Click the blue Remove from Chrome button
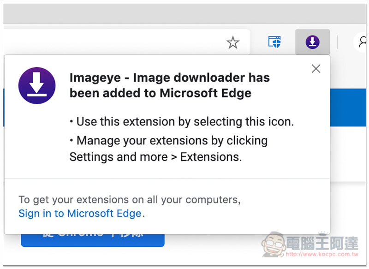Image resolution: width=369 pixels, height=269 pixels. click(93, 240)
